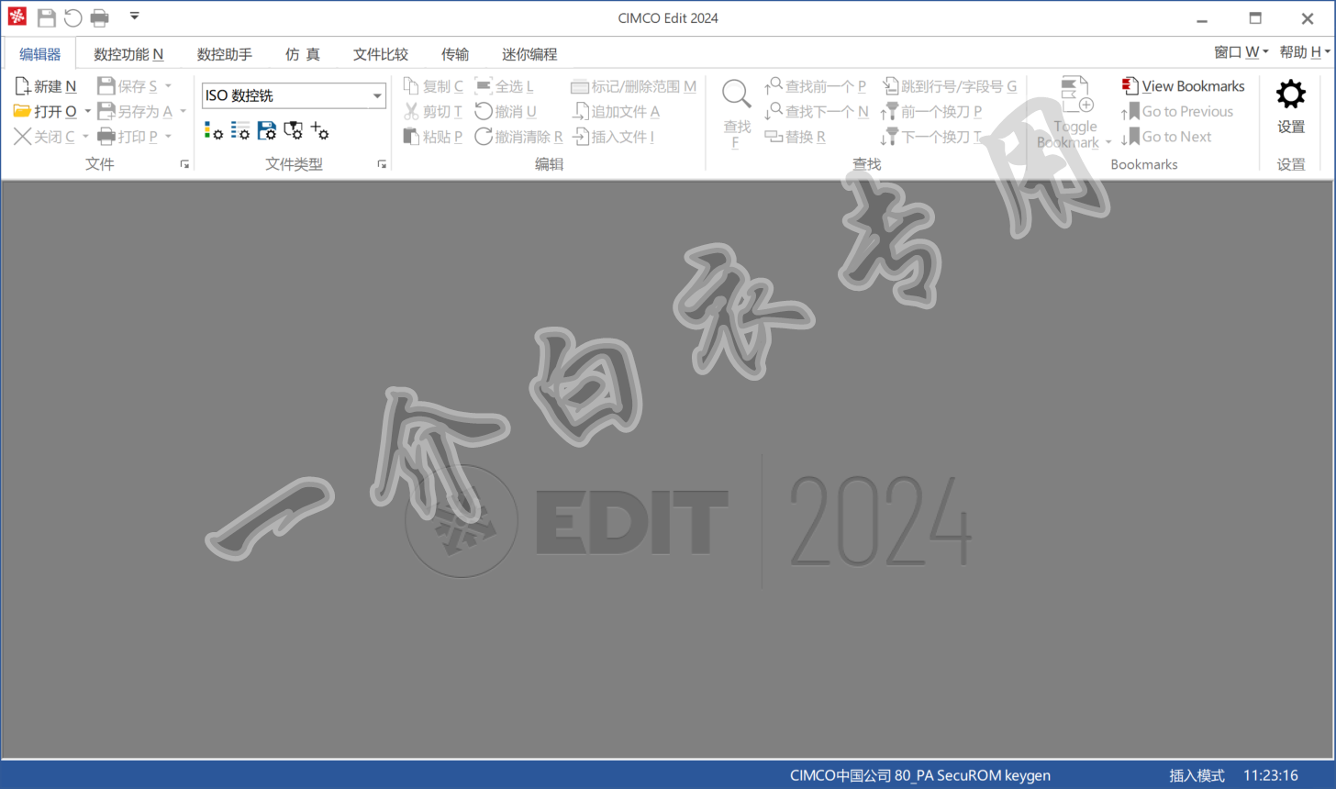Click the 插入模式 indicator in status bar
This screenshot has width=1336, height=789.
click(1197, 775)
